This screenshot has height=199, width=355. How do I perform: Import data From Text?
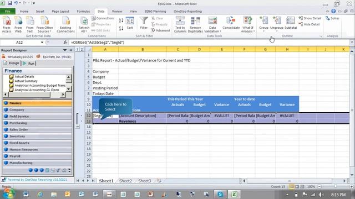pos(29,24)
